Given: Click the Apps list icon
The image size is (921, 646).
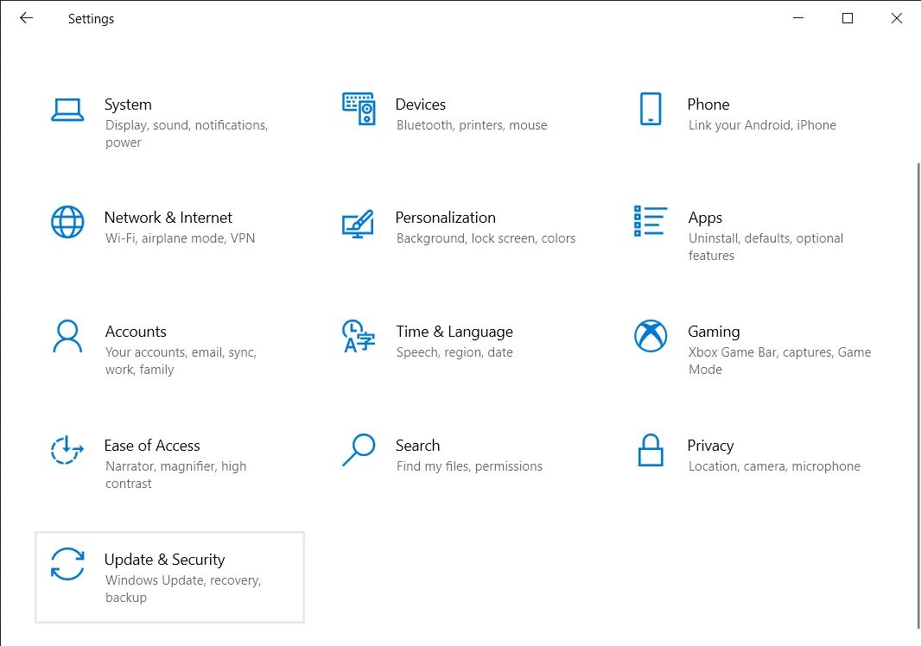Looking at the screenshot, I should point(651,221).
